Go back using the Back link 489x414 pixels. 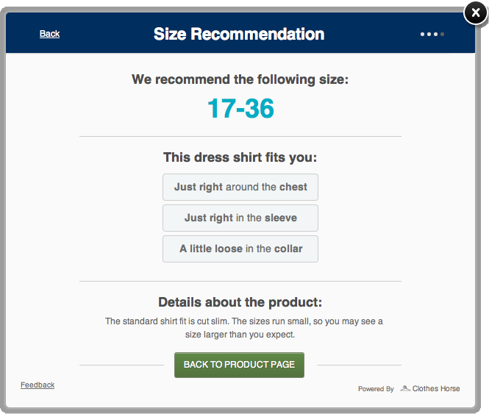coord(50,34)
